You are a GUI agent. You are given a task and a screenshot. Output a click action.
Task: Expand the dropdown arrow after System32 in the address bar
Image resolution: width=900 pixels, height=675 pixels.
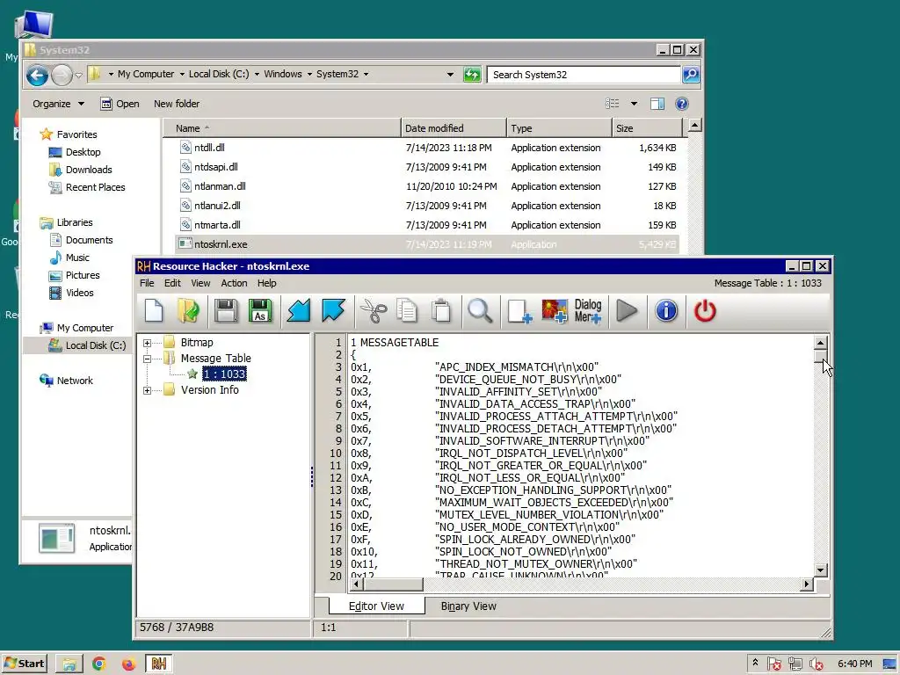(366, 75)
